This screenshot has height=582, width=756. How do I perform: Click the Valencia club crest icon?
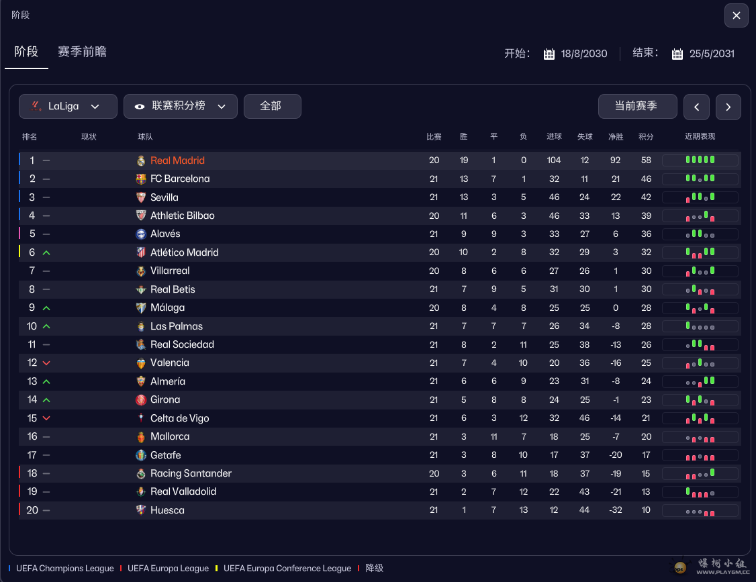[x=141, y=363]
